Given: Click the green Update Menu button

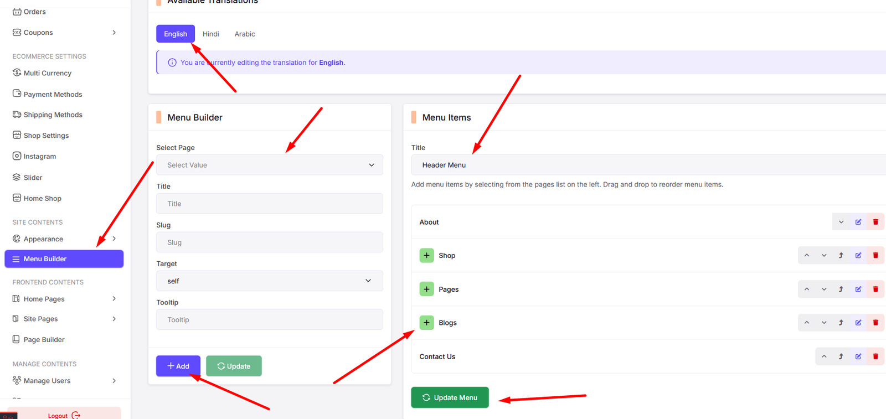Looking at the screenshot, I should [450, 397].
